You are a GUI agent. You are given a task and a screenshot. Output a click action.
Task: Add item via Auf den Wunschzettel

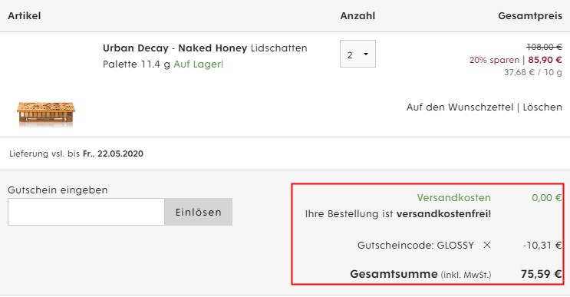(x=460, y=107)
